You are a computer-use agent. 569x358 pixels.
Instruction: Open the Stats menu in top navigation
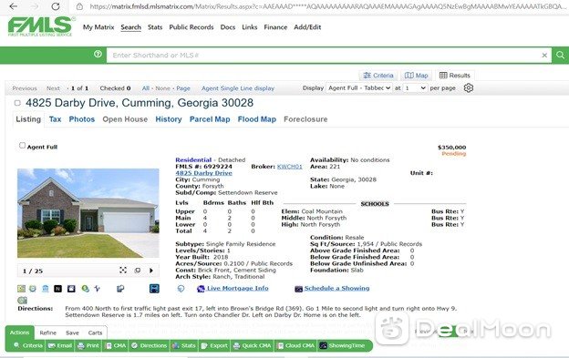coord(155,27)
